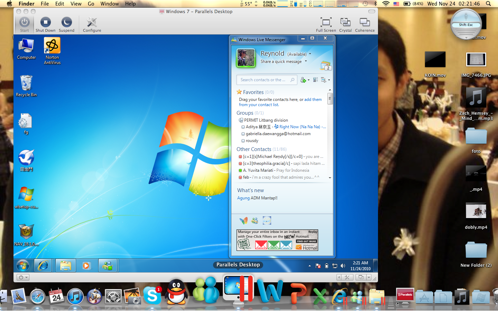The image size is (498, 311).
Task: Click the Add a contact icon
Action: pyautogui.click(x=303, y=80)
